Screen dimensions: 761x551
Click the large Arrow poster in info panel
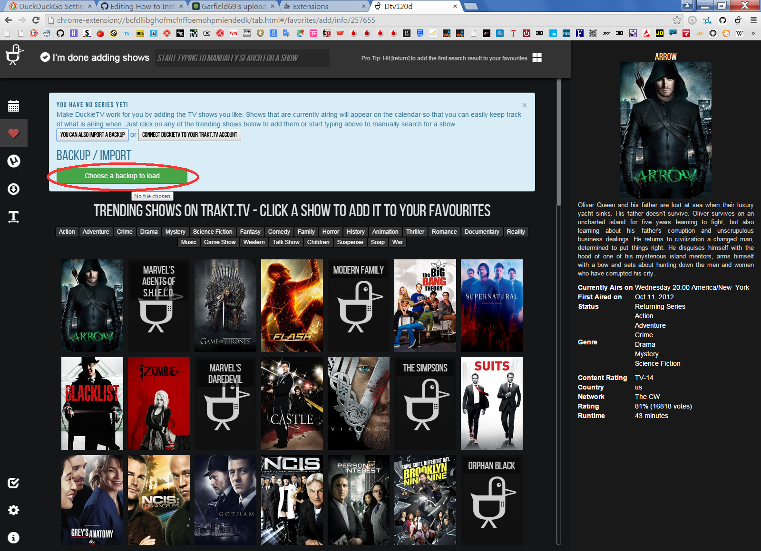click(666, 130)
